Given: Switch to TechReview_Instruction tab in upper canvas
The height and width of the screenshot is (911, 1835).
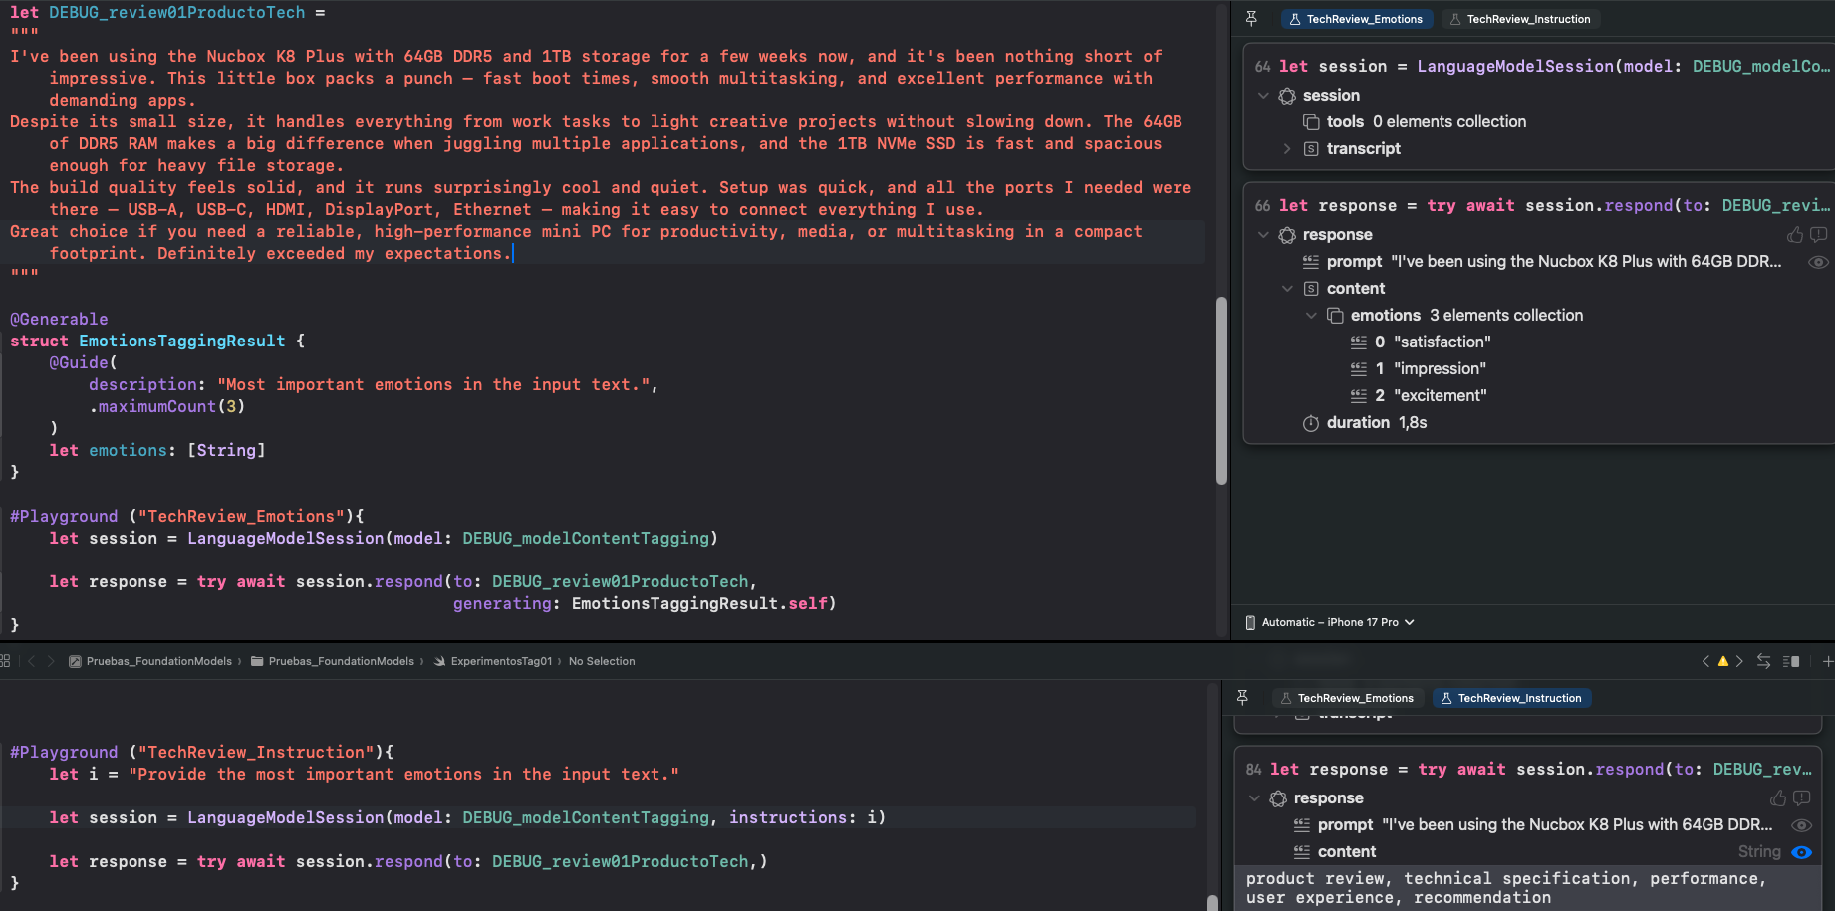Looking at the screenshot, I should point(1519,19).
